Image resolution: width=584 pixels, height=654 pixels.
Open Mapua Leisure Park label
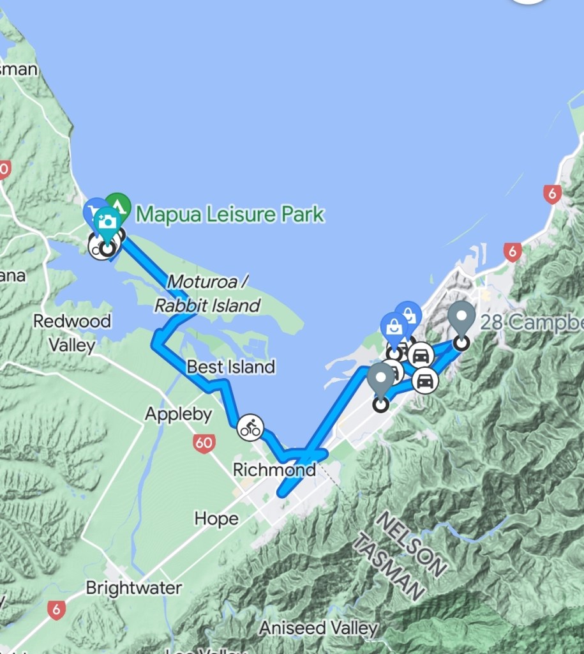(230, 215)
